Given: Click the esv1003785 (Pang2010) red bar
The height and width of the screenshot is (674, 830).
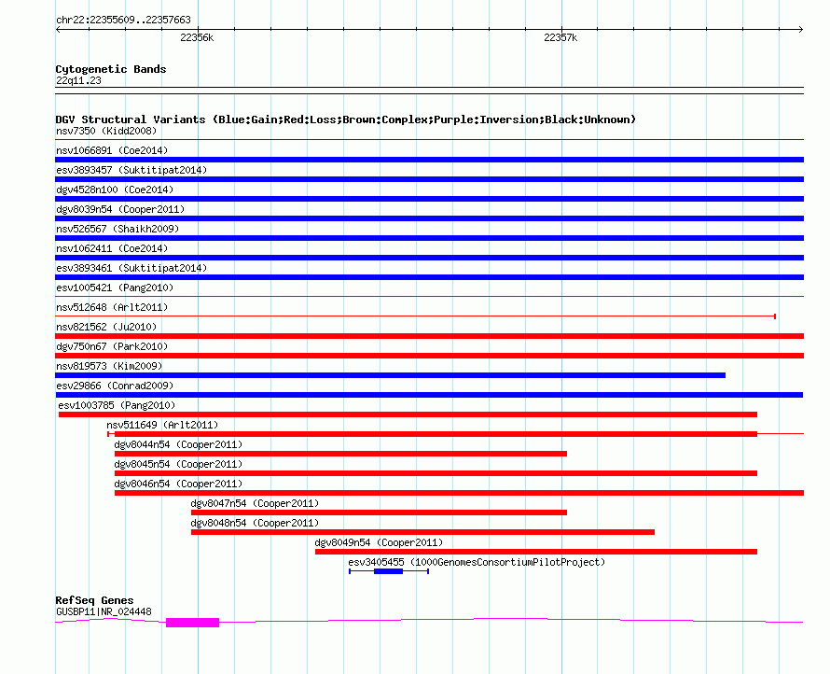Looking at the screenshot, I should [408, 414].
